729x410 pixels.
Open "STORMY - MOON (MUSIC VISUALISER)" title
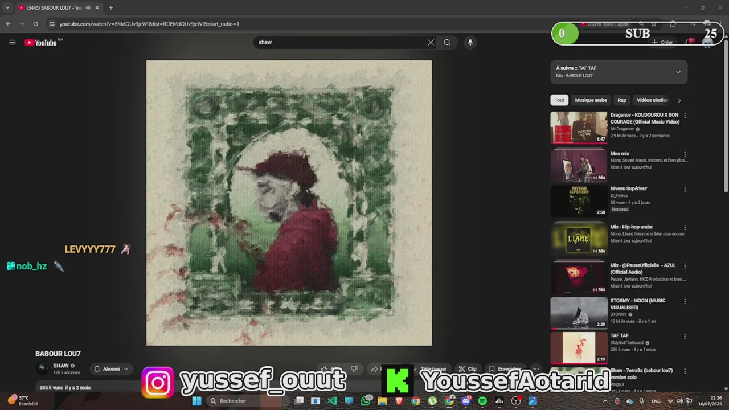(638, 304)
